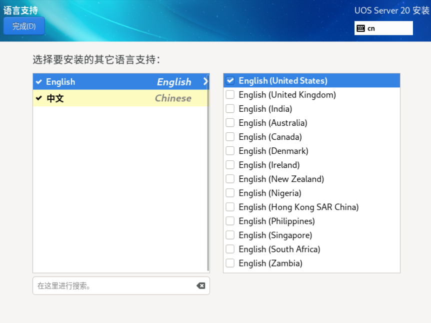Click the English (Nigeria) label text
431x323 pixels.
(270, 193)
